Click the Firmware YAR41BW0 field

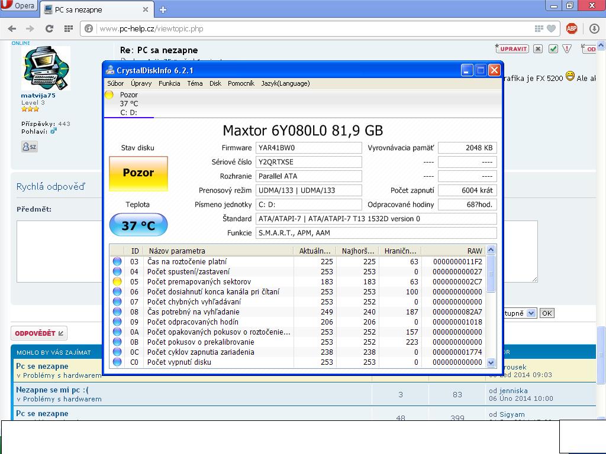pyautogui.click(x=308, y=148)
